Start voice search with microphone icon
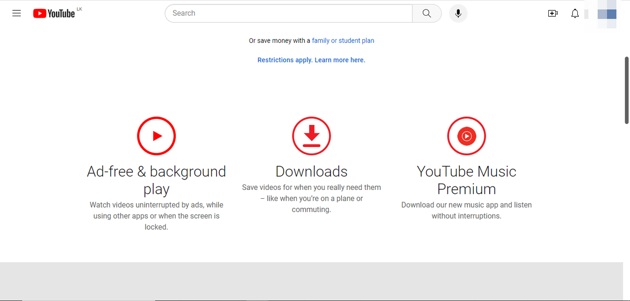630x301 pixels. point(458,13)
